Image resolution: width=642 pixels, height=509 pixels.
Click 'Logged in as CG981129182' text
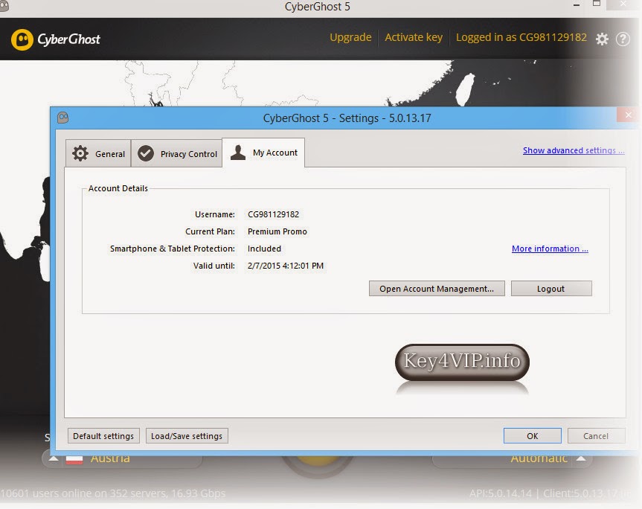(x=521, y=37)
